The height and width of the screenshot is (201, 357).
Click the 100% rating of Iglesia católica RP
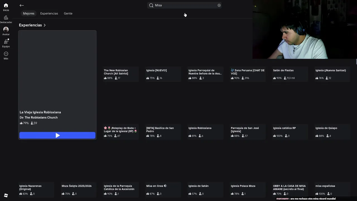coord(278,136)
